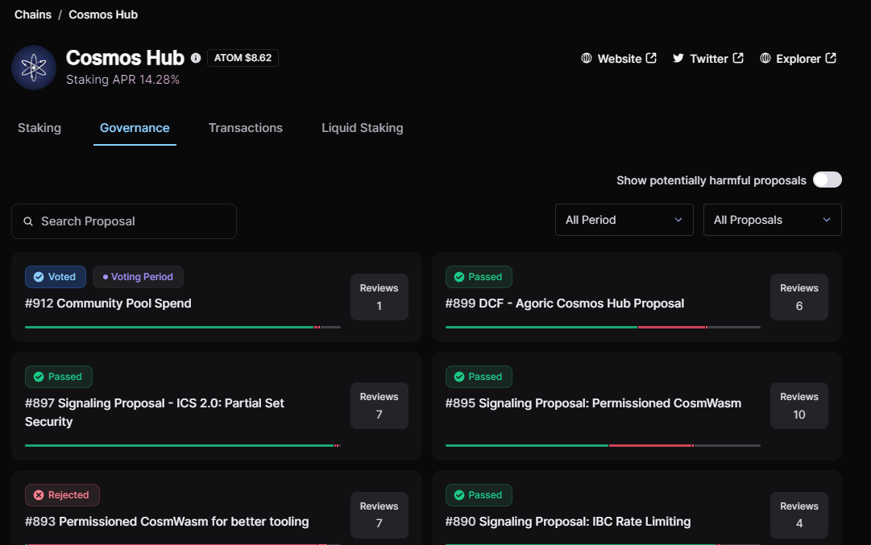Click the external-link icon after Explorer
The image size is (871, 545).
831,58
